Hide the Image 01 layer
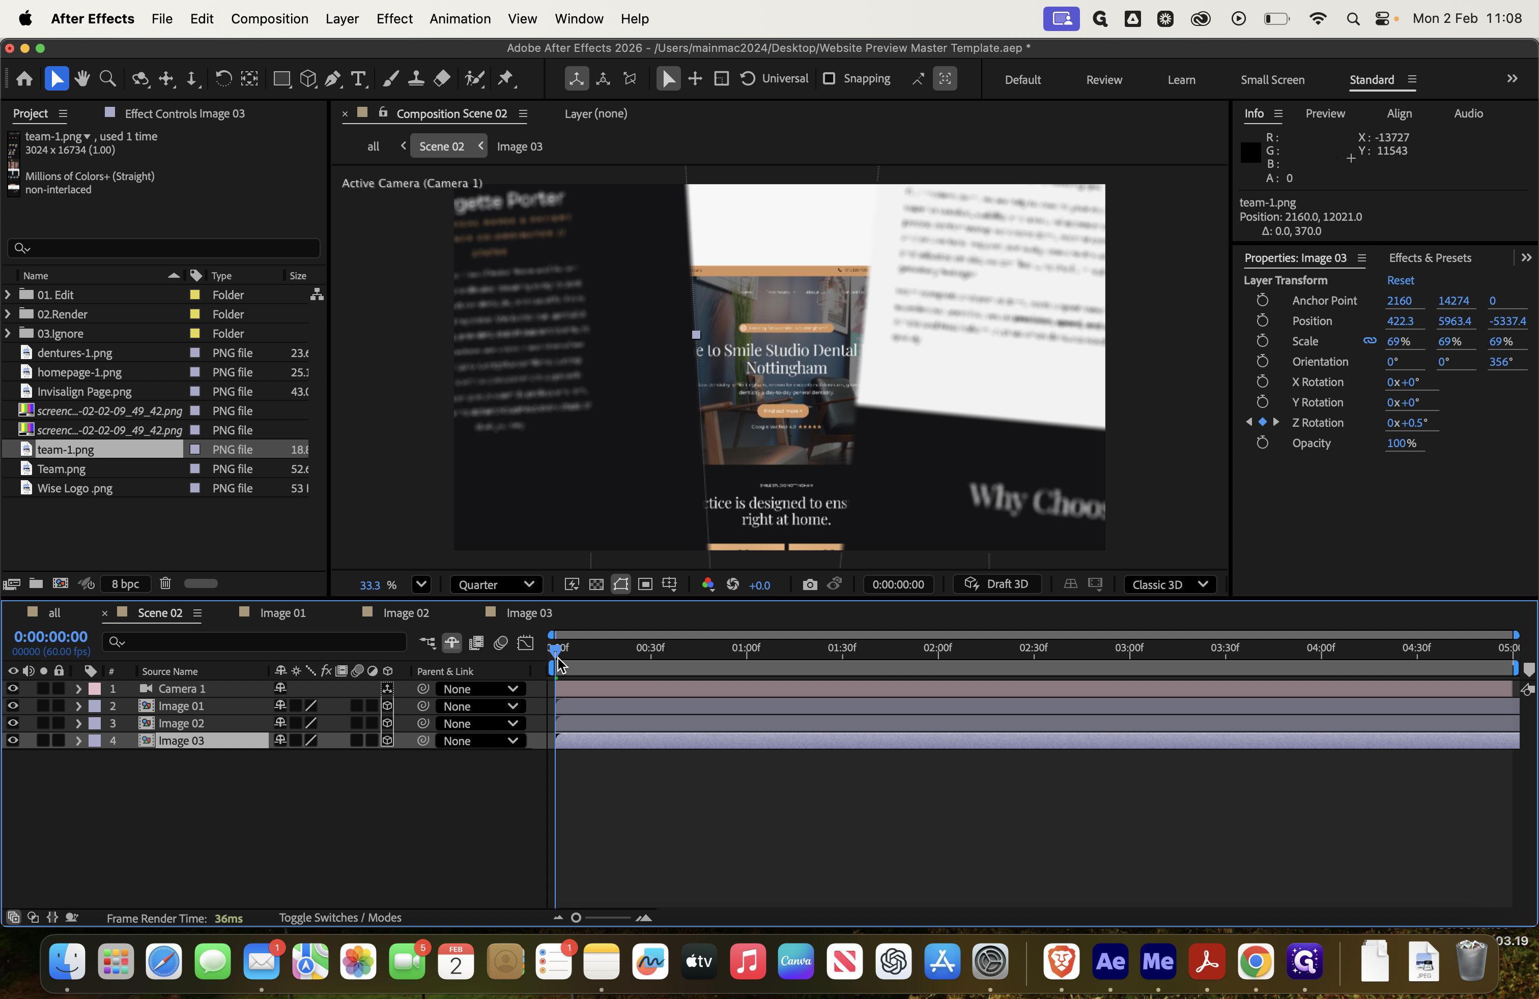Viewport: 1539px width, 999px height. pos(13,707)
